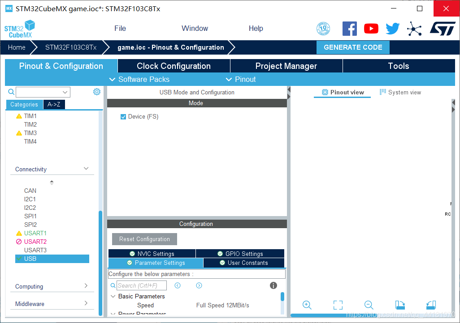Collapse the Mode panel using splitter arrow
Image resolution: width=460 pixels, height=323 pixels.
(x=289, y=89)
